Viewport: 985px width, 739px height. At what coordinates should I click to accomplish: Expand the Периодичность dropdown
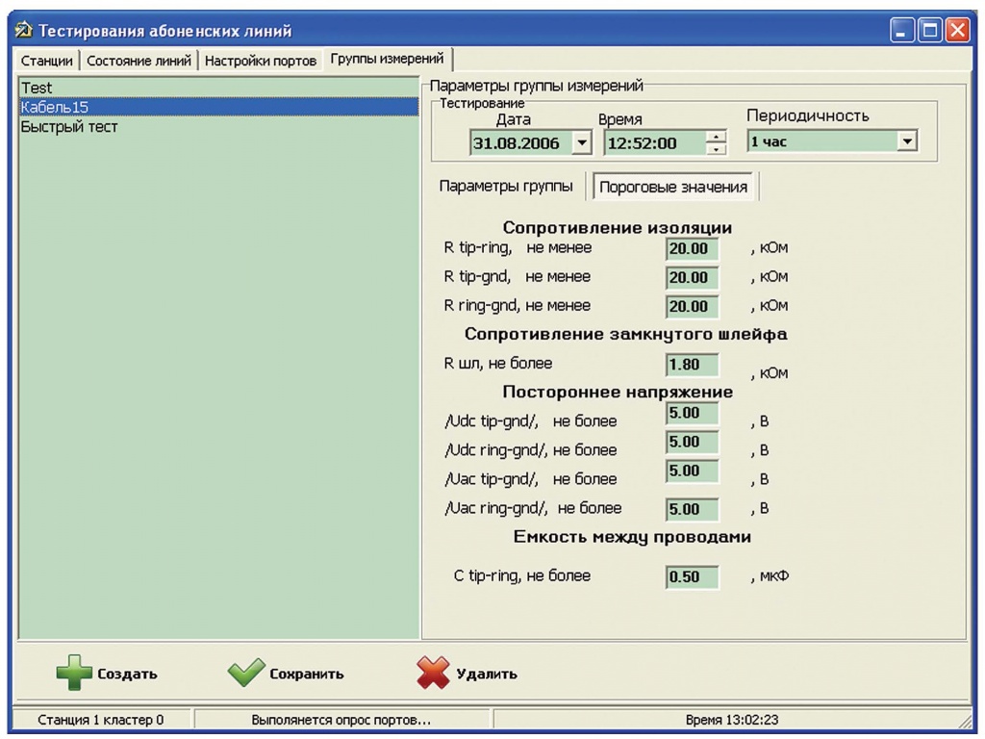pyautogui.click(x=904, y=141)
